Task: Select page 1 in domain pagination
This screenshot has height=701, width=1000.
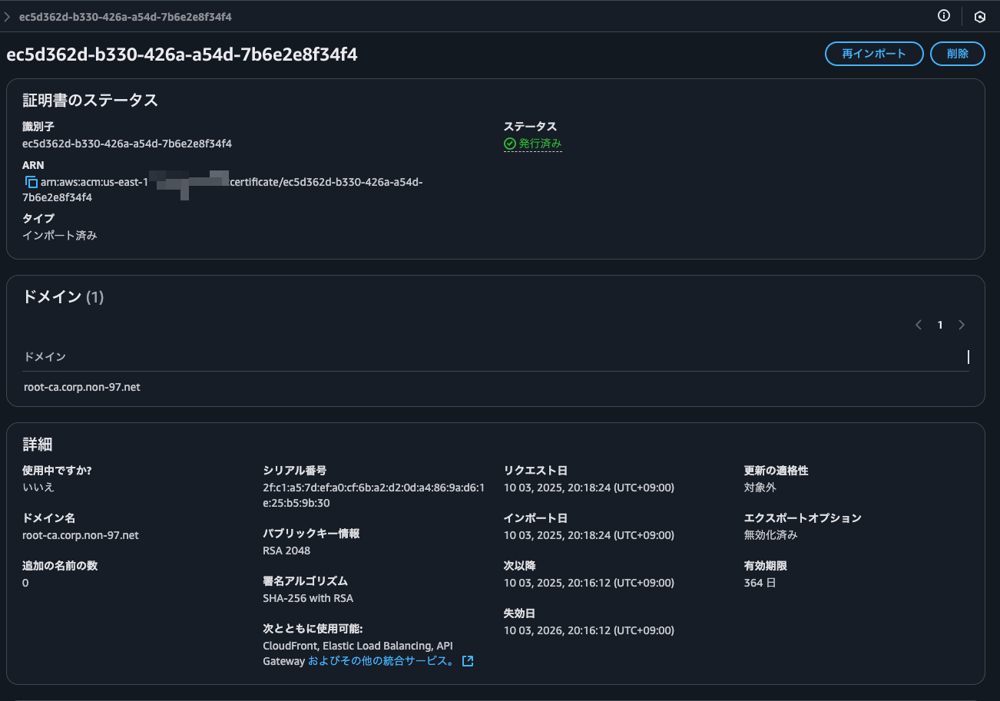Action: pyautogui.click(x=939, y=325)
